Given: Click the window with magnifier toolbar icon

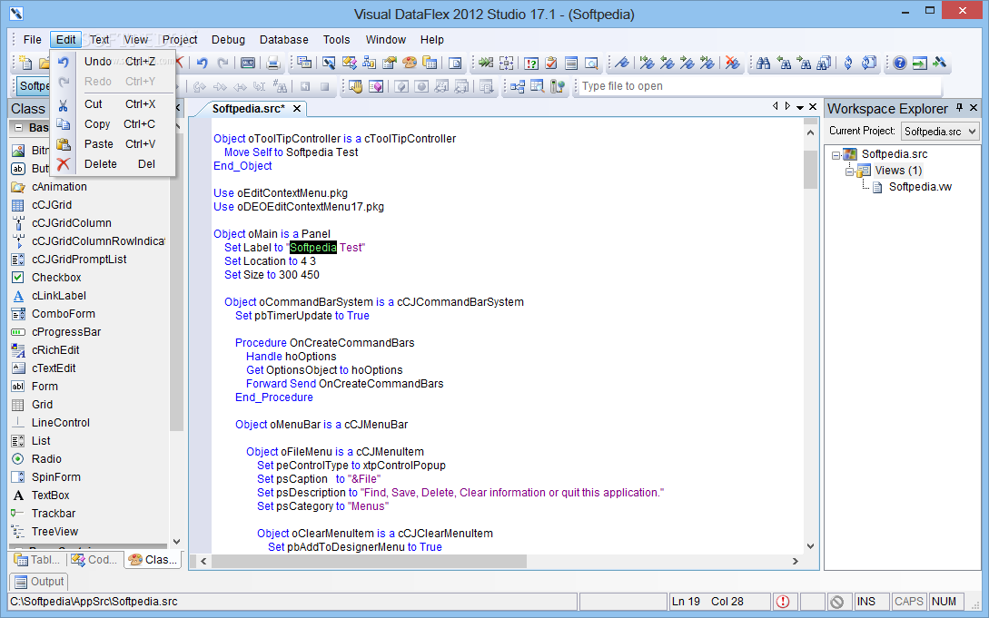Looking at the screenshot, I should [591, 63].
